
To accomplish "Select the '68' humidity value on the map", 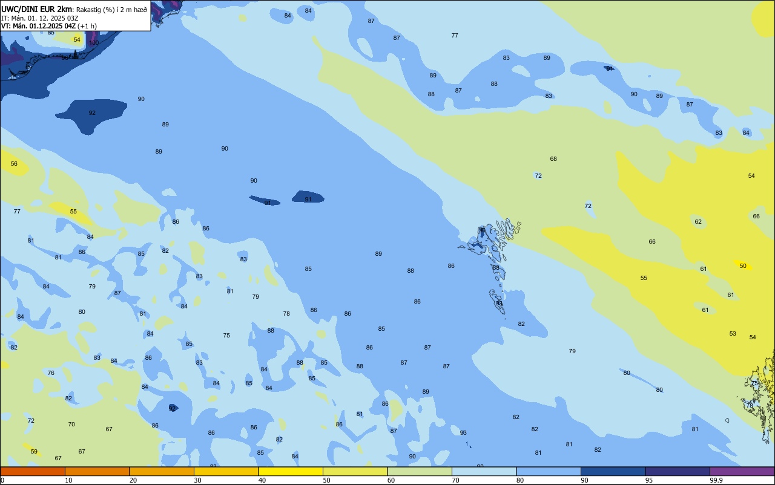I will coord(553,159).
